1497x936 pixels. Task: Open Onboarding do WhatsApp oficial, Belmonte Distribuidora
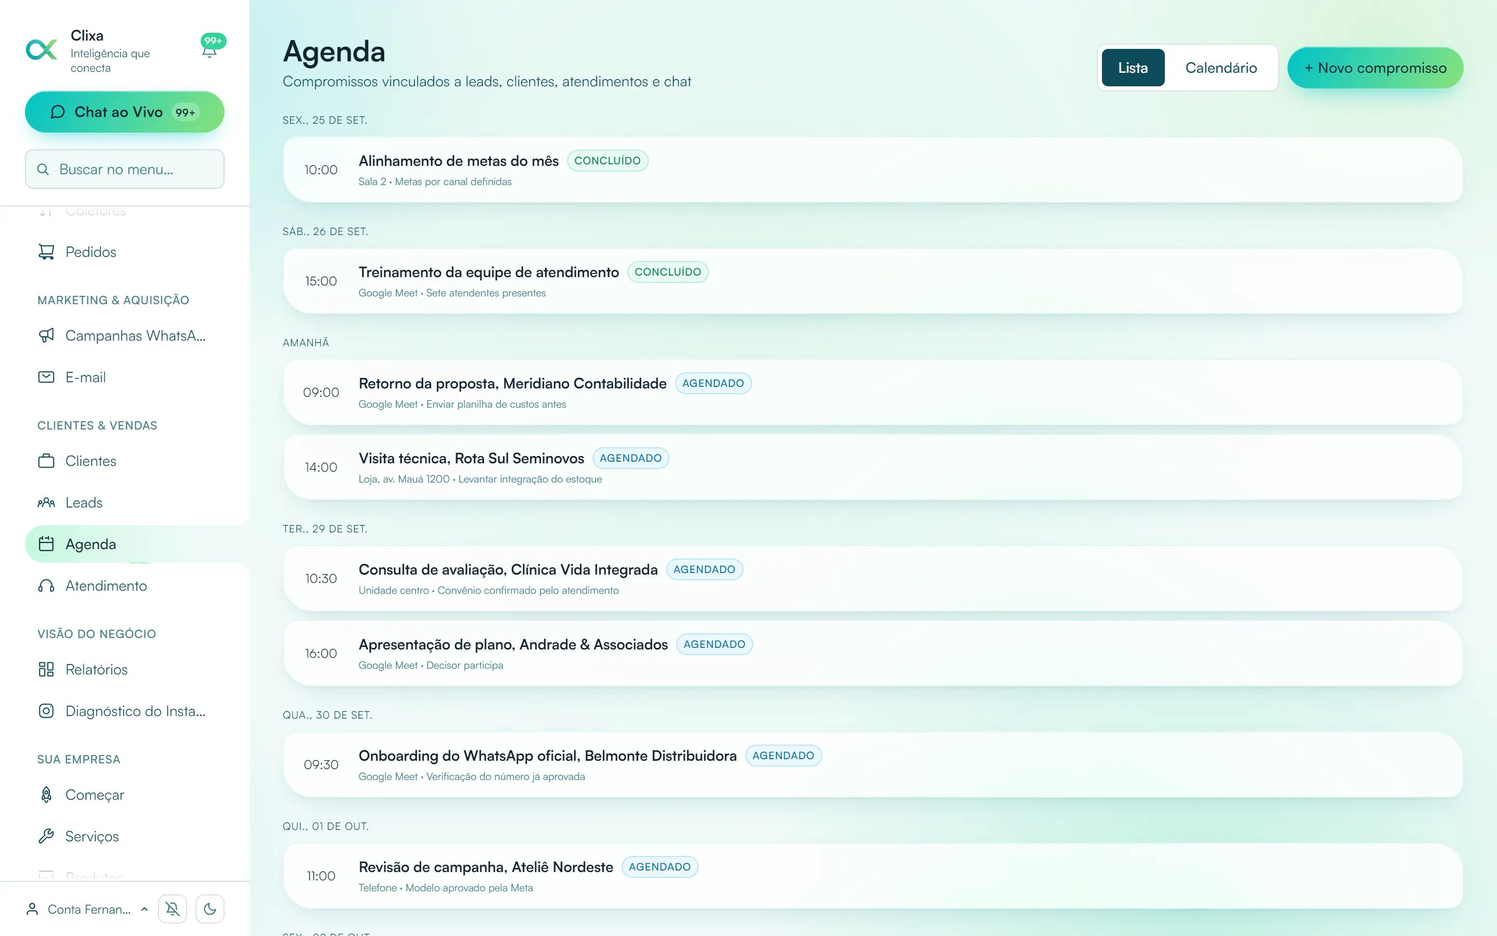click(x=873, y=765)
